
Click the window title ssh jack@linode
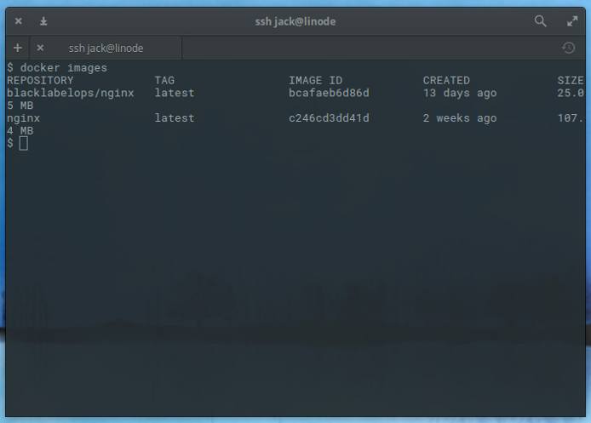pos(295,21)
